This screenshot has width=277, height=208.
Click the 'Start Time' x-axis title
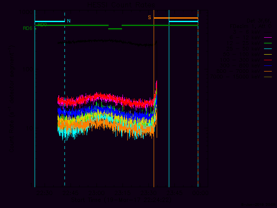[121, 200]
